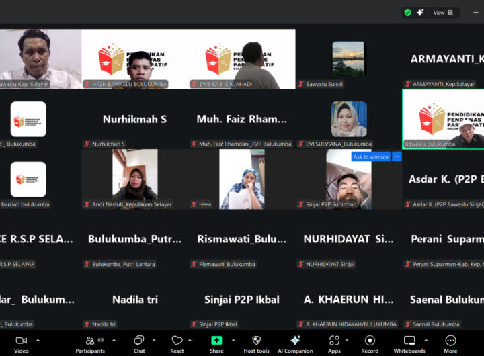Open three-dots options on Sinjai P2P Sudirman tile

click(x=397, y=157)
